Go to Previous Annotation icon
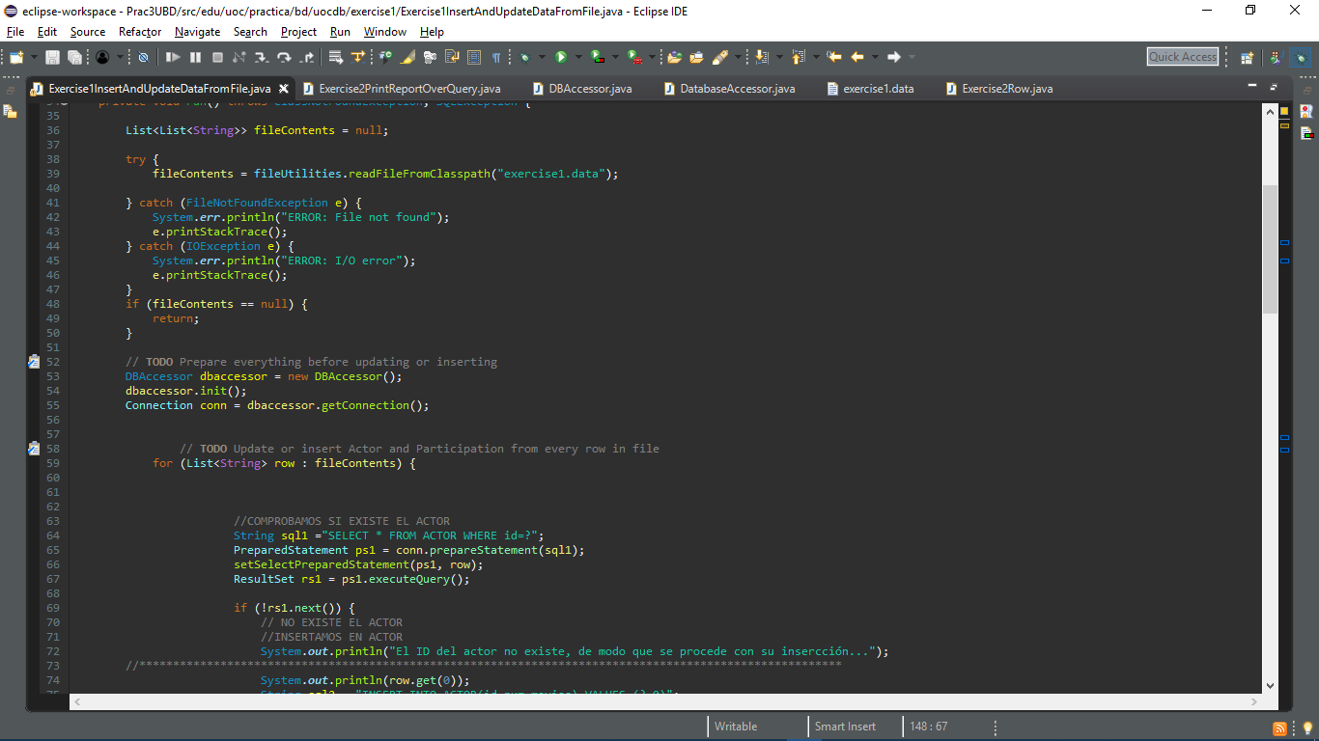1319x741 pixels. [798, 57]
